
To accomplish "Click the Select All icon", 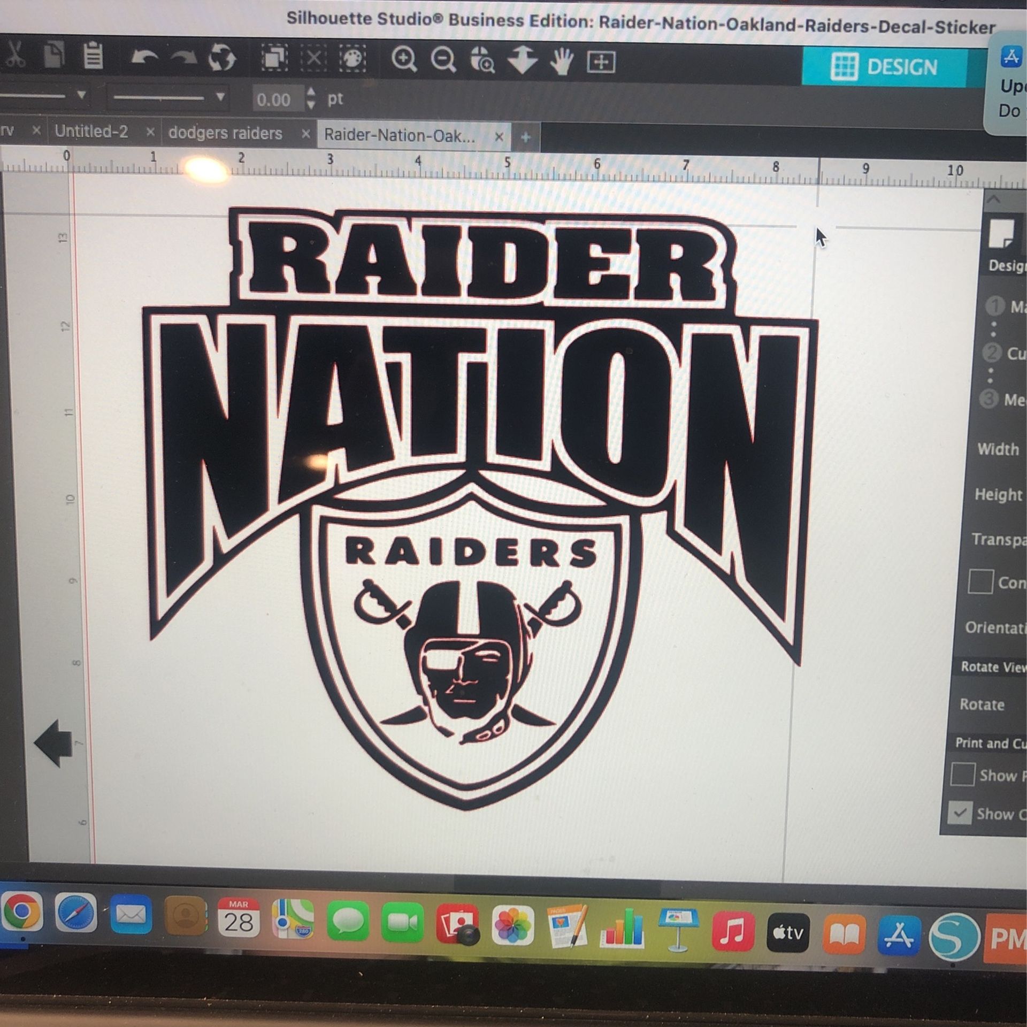I will pyautogui.click(x=274, y=57).
